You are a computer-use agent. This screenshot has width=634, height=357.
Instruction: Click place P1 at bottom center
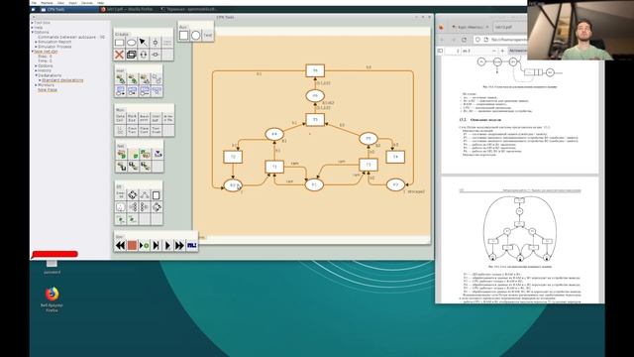coord(314,185)
